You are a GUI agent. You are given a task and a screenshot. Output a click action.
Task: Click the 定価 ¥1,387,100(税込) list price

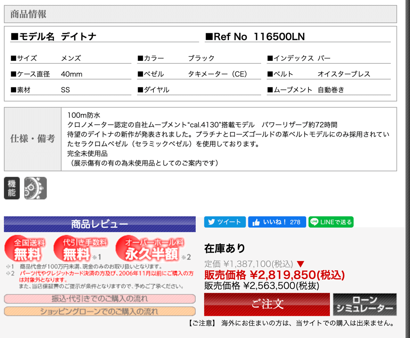click(249, 264)
